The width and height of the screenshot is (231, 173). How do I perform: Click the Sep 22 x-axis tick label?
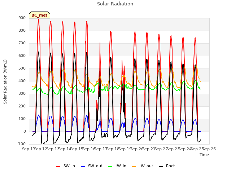161,149
